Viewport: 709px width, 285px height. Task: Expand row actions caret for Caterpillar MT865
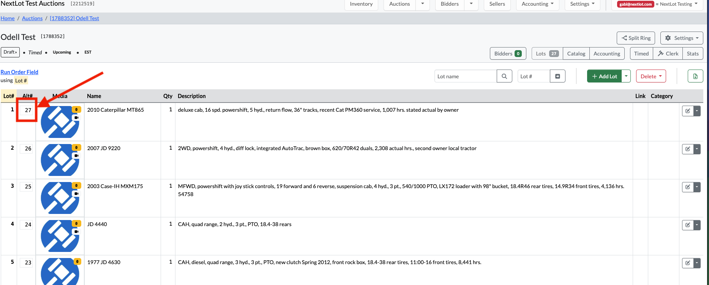(697, 111)
